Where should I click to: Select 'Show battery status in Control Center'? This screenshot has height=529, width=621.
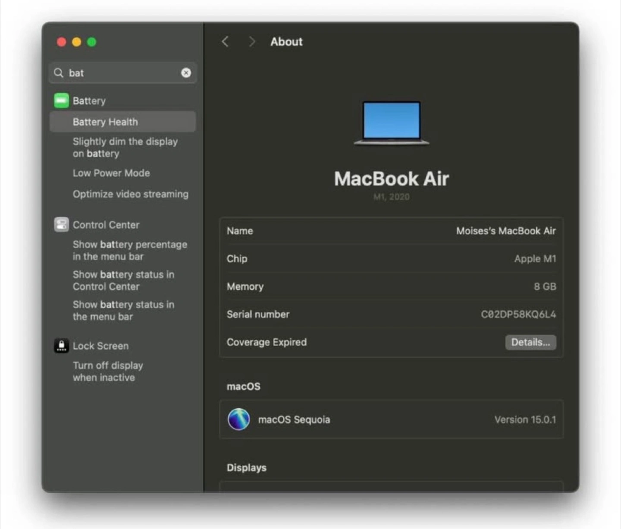point(123,280)
